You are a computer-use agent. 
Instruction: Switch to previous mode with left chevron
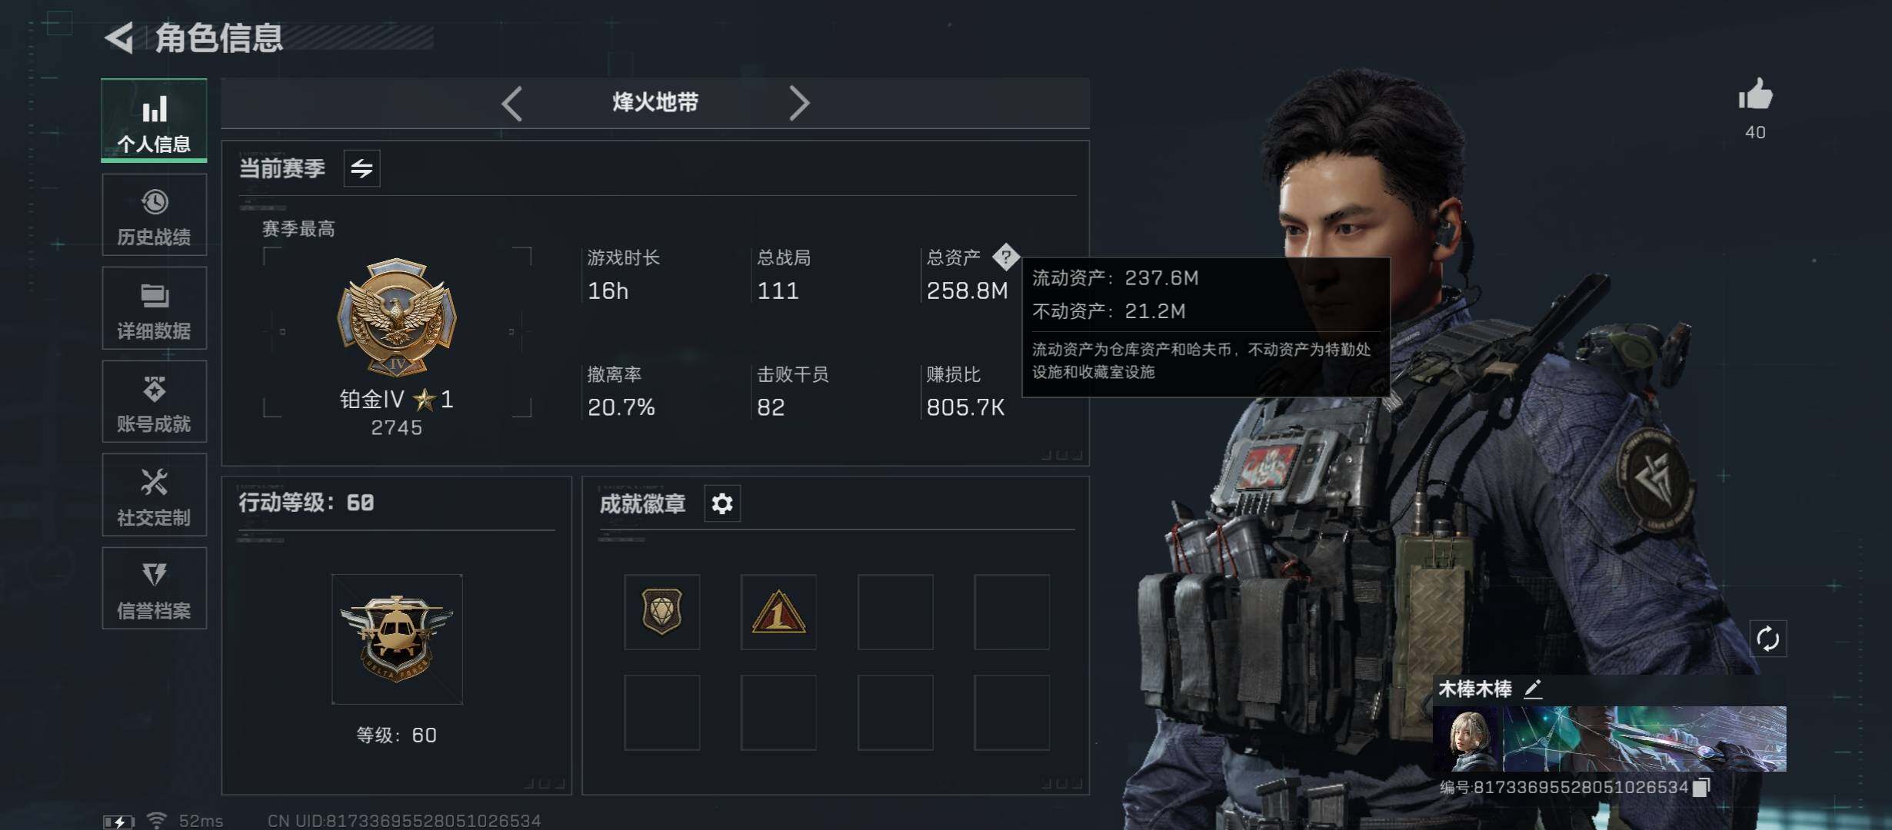click(x=512, y=103)
